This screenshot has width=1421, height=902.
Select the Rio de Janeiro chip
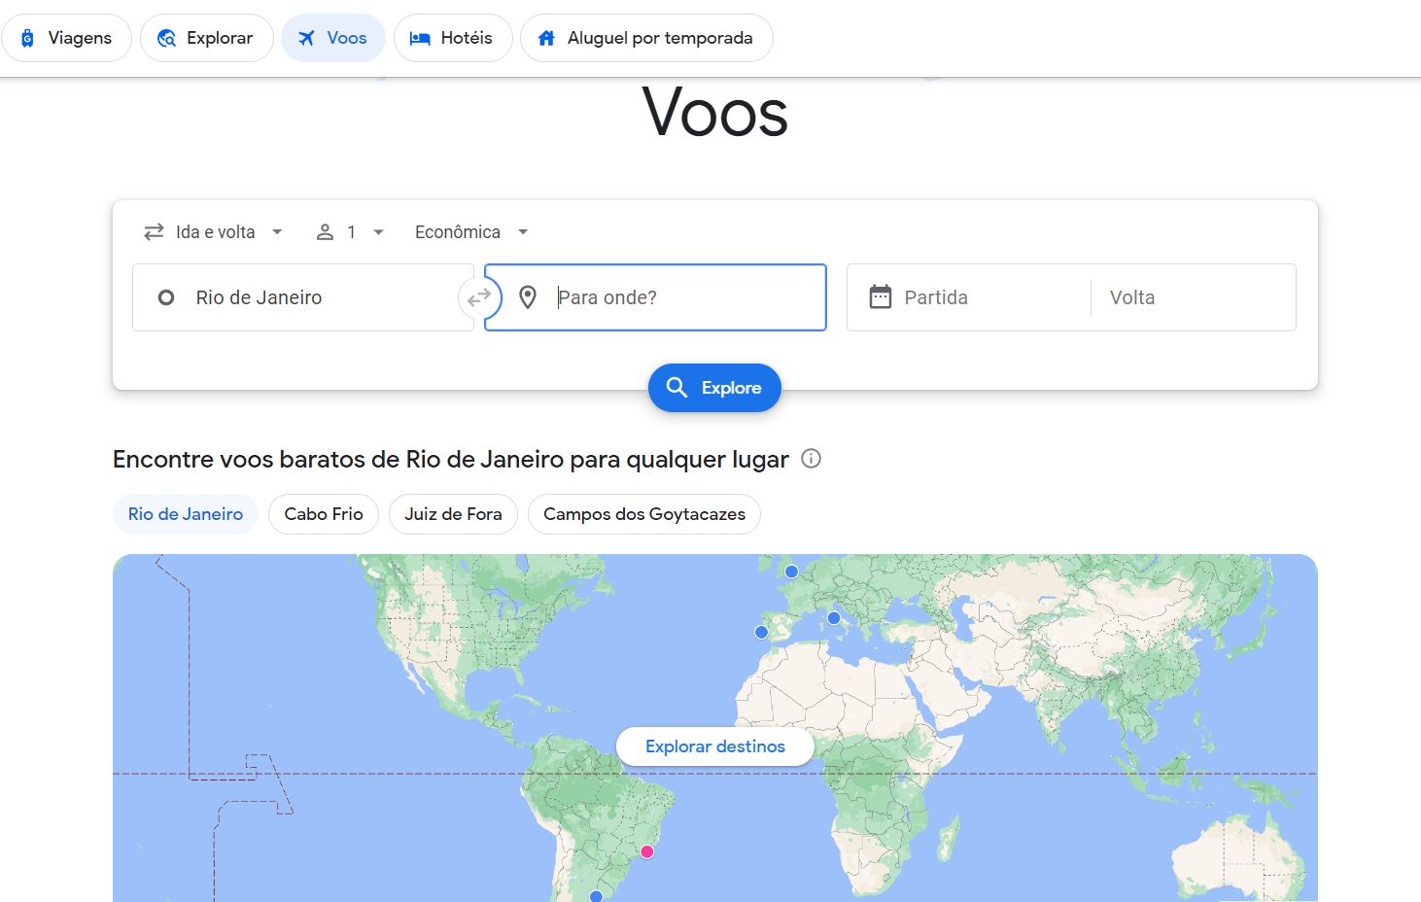(x=186, y=514)
